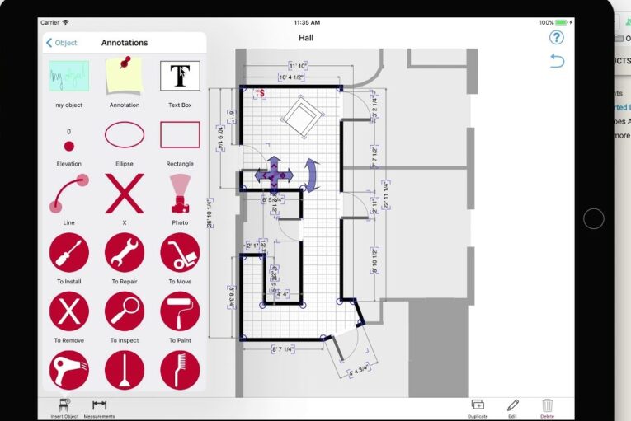Viewport: 631px width, 421px height.
Task: Choose the Photo camera annotation
Action: pos(180,194)
